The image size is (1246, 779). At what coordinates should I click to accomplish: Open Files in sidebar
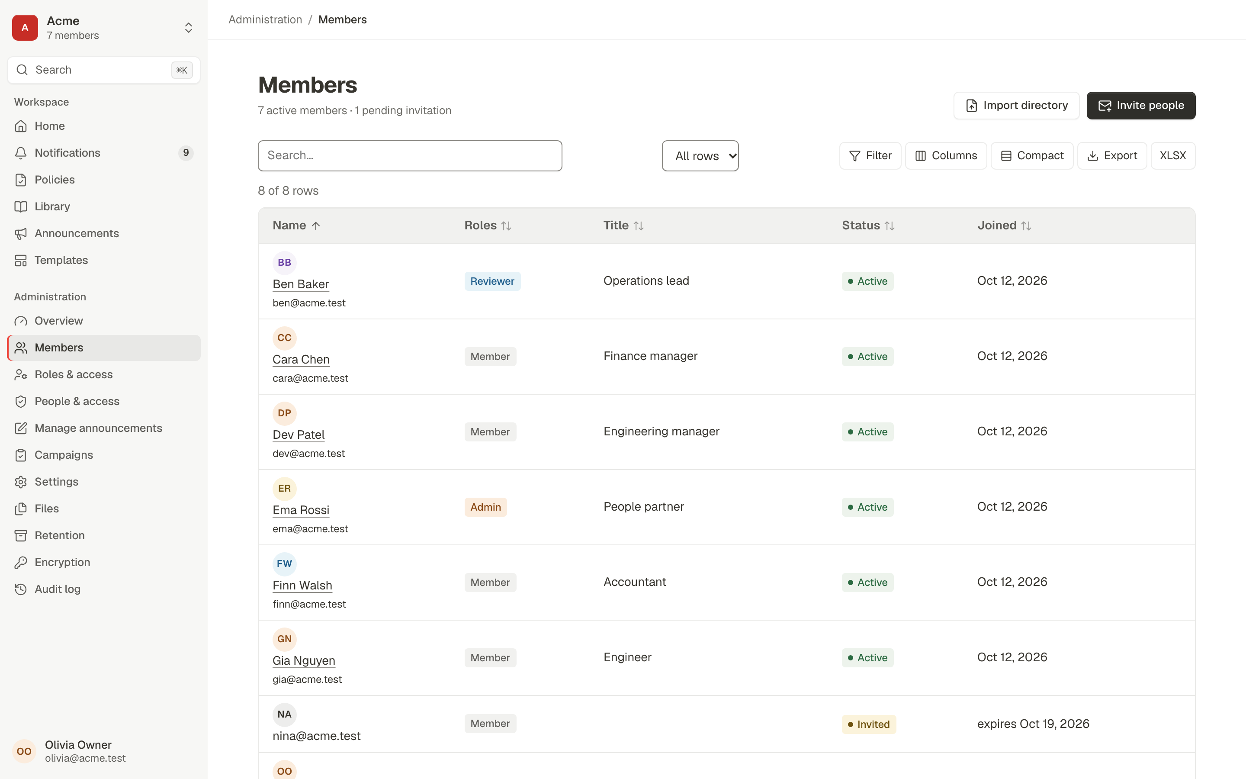103,509
